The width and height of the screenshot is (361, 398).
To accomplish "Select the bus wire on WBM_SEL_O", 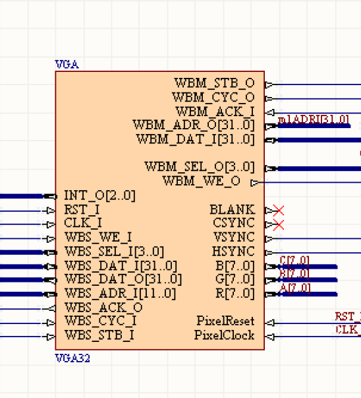I will [x=319, y=168].
